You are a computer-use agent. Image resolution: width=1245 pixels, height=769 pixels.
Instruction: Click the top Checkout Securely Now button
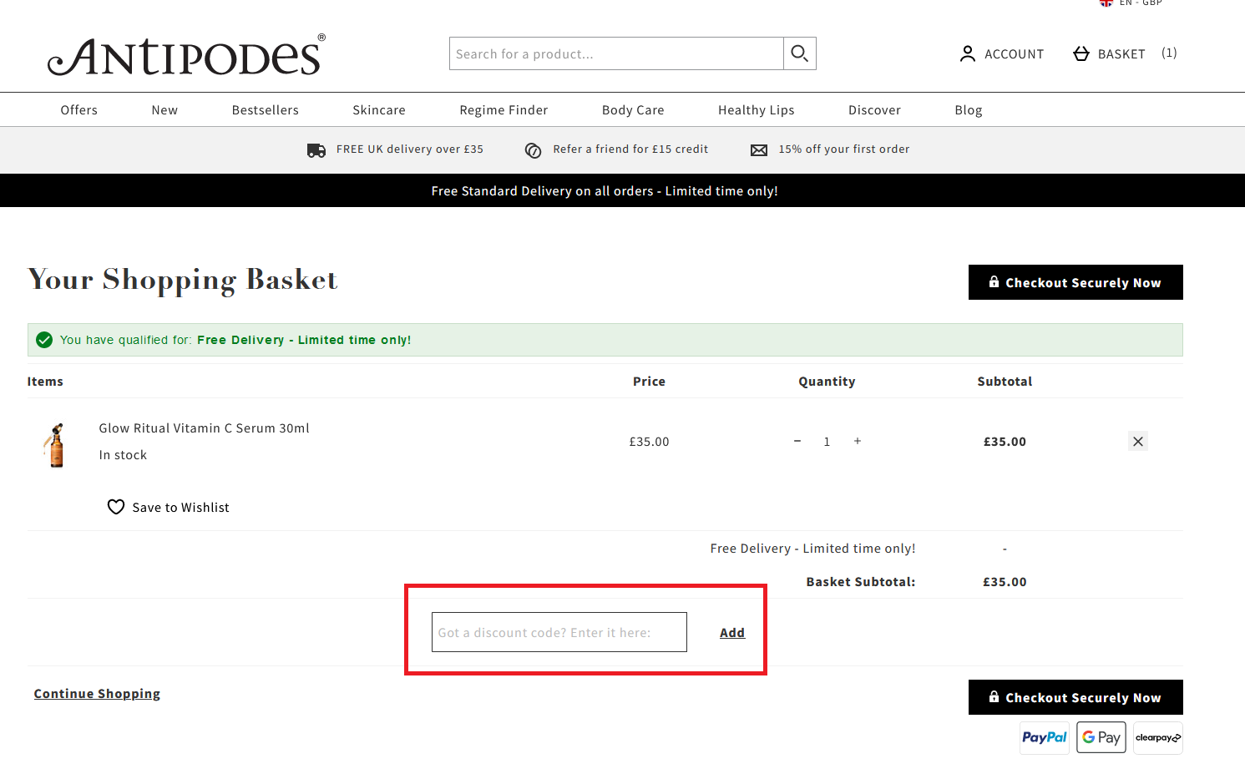pos(1075,282)
